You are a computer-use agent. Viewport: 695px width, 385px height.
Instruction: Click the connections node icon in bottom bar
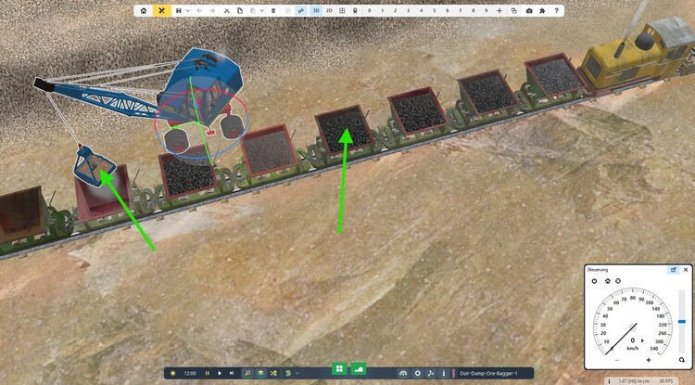pyautogui.click(x=431, y=374)
